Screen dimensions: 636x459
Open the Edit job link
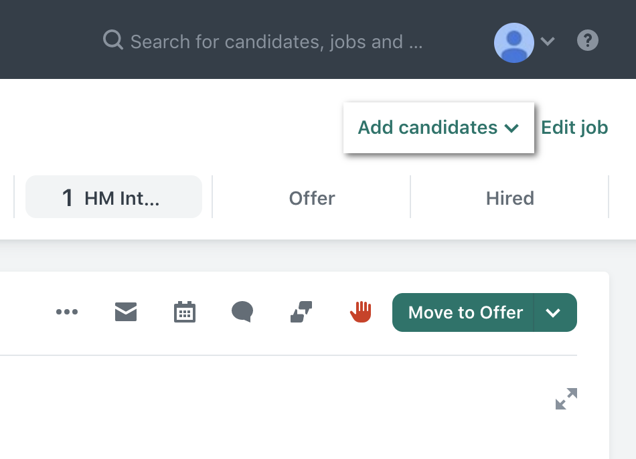[x=574, y=127]
